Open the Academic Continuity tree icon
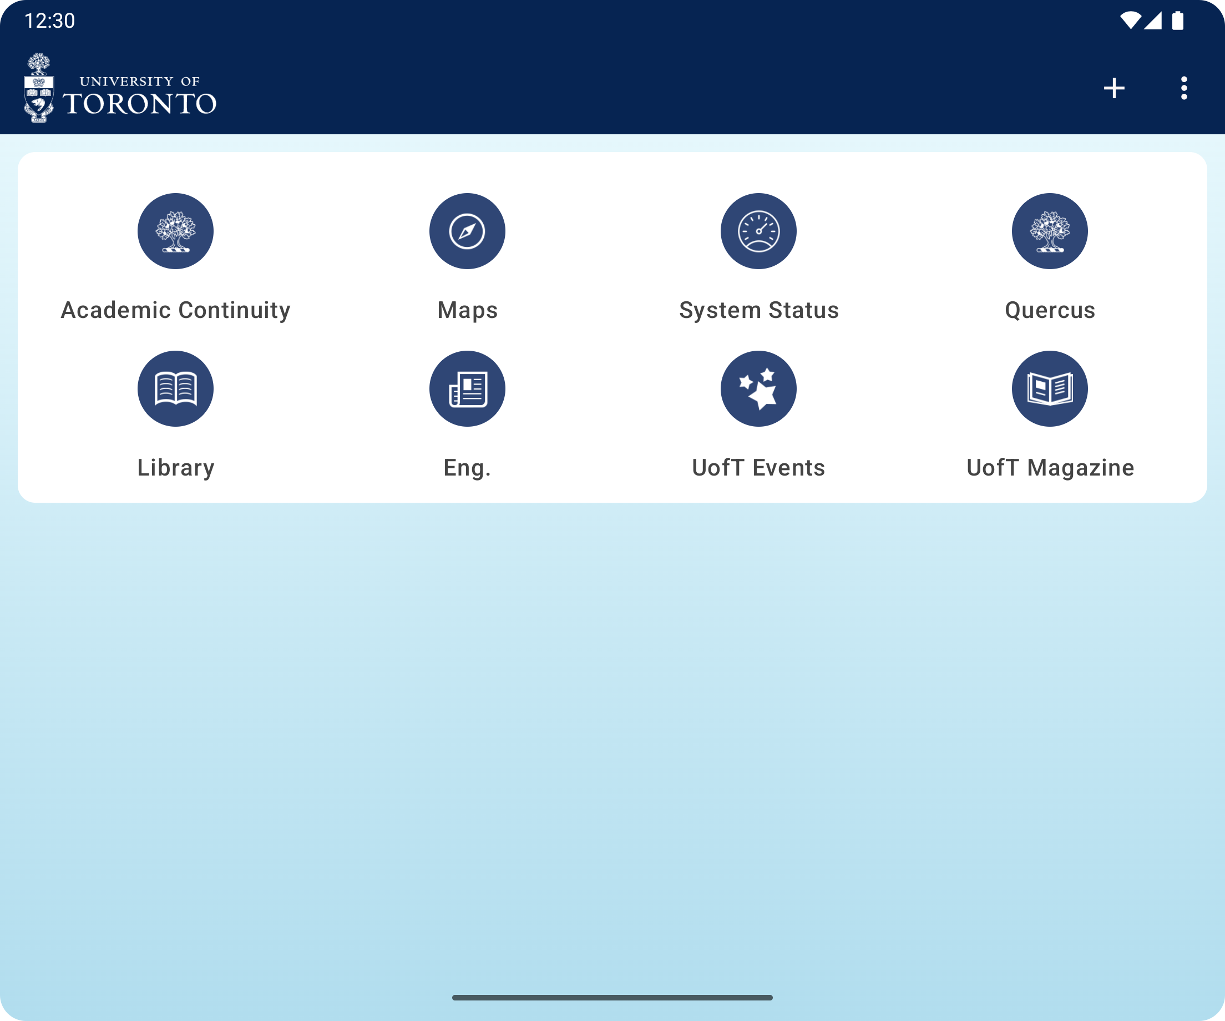 [175, 231]
